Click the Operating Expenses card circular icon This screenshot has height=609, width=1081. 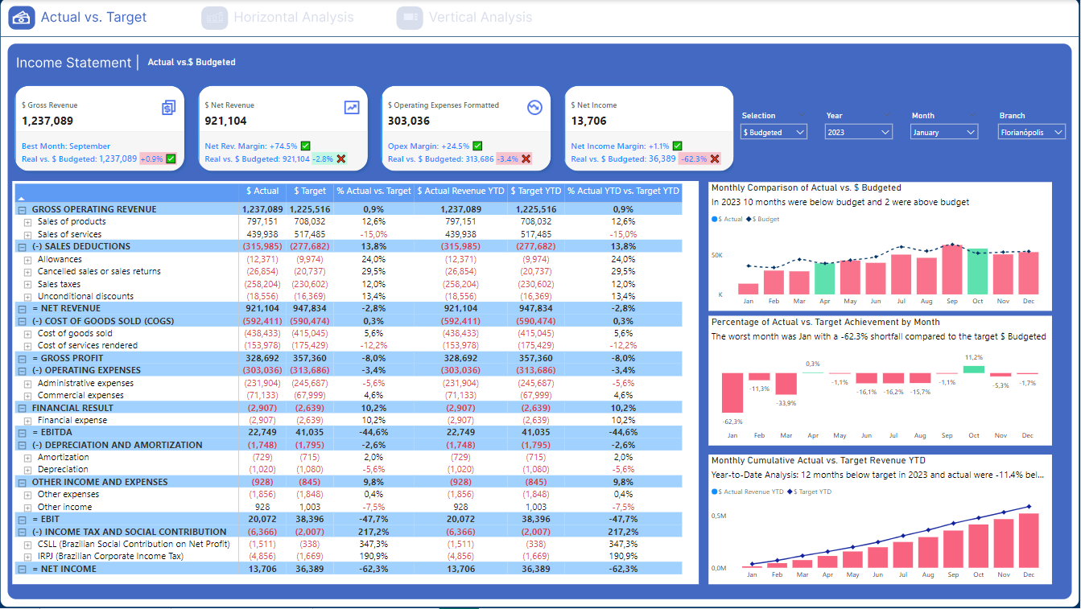(x=534, y=107)
